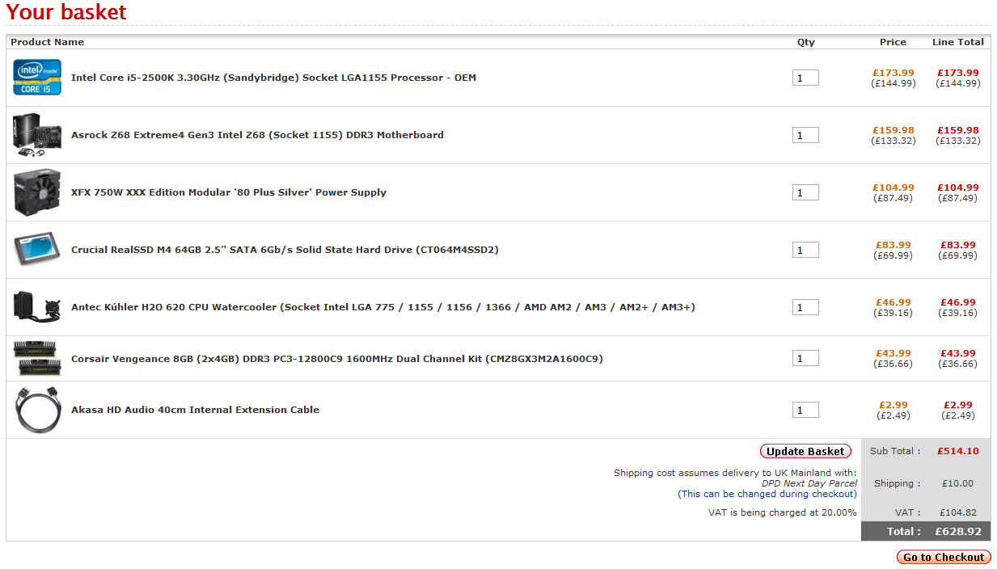Screen dimensions: 997x569
Task: Open the Asrock Z68 motherboard image
Action: tap(37, 135)
